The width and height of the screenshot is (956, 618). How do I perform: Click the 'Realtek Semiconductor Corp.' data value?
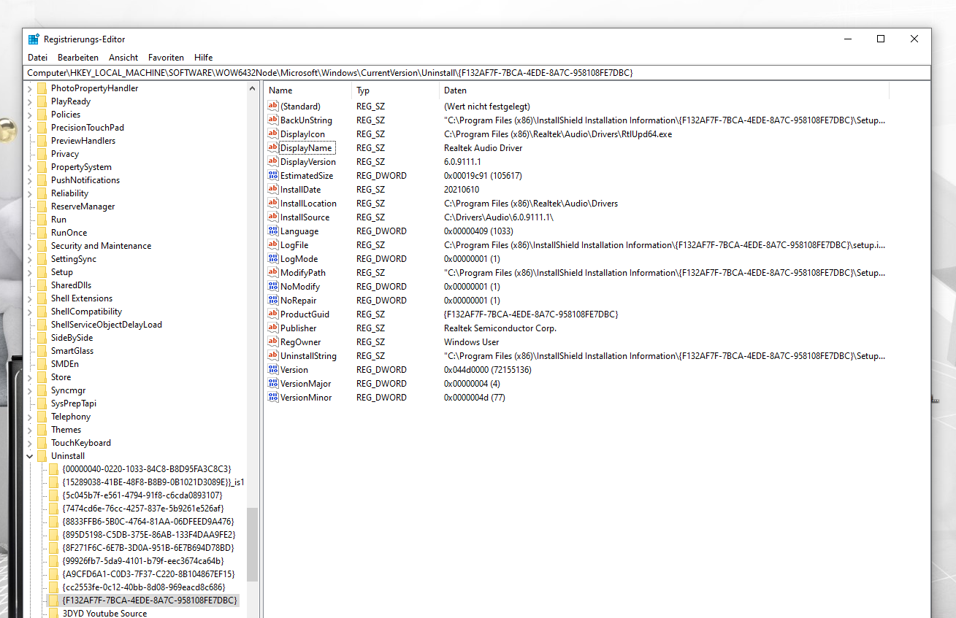click(500, 328)
